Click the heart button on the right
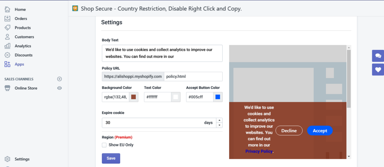Image resolution: width=384 pixels, height=167 pixels. pyautogui.click(x=378, y=70)
